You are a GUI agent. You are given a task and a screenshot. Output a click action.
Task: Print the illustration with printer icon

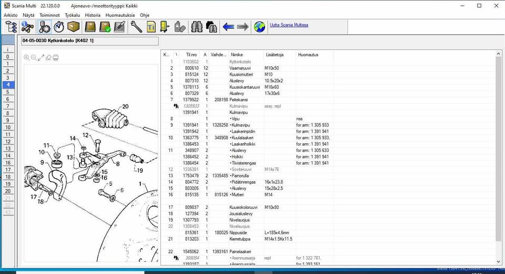pos(55,58)
